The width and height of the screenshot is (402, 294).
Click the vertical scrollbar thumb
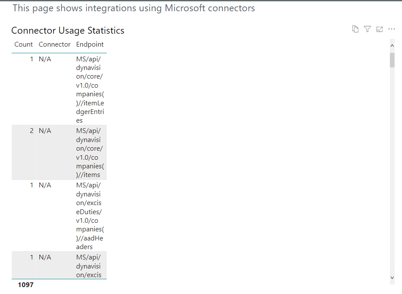click(x=392, y=60)
